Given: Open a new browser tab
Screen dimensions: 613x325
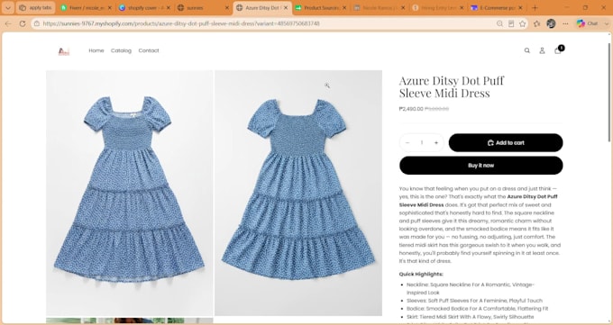Looking at the screenshot, I should click(535, 8).
